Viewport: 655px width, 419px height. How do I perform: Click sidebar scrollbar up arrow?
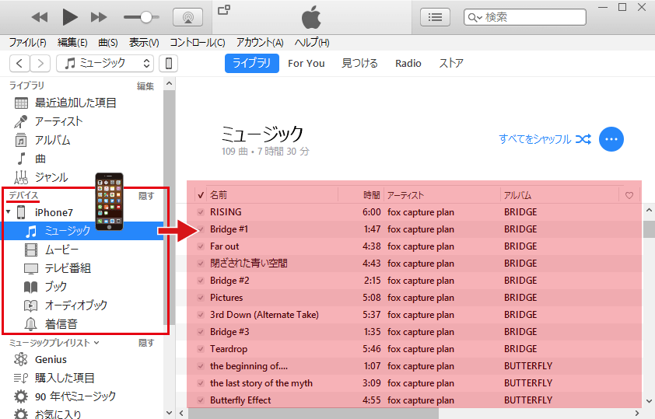[169, 83]
